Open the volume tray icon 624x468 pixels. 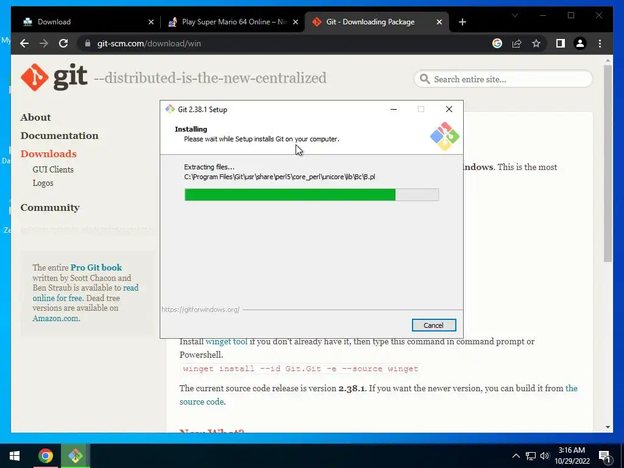pyautogui.click(x=545, y=456)
